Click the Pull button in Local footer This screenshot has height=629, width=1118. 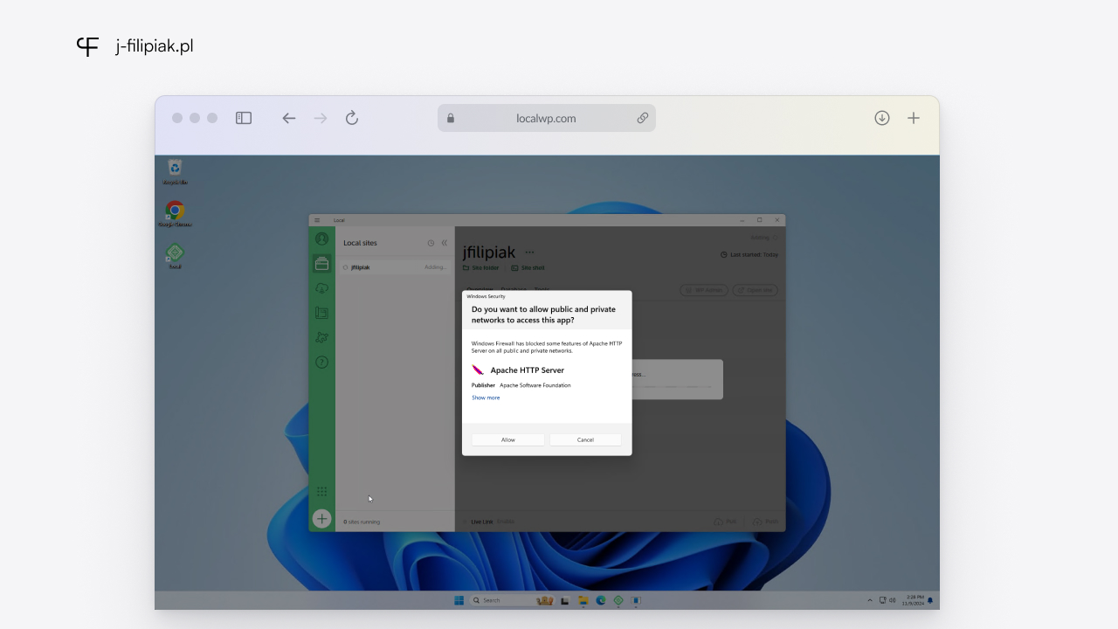click(x=725, y=522)
